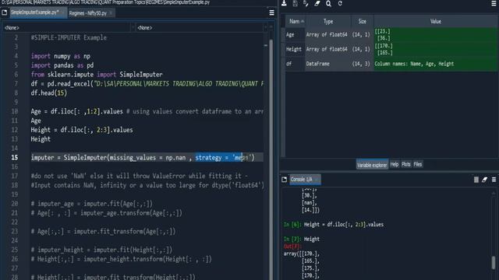Click the editor browse tabs icon
The image size is (499, 280).
pyautogui.click(x=5, y=12)
